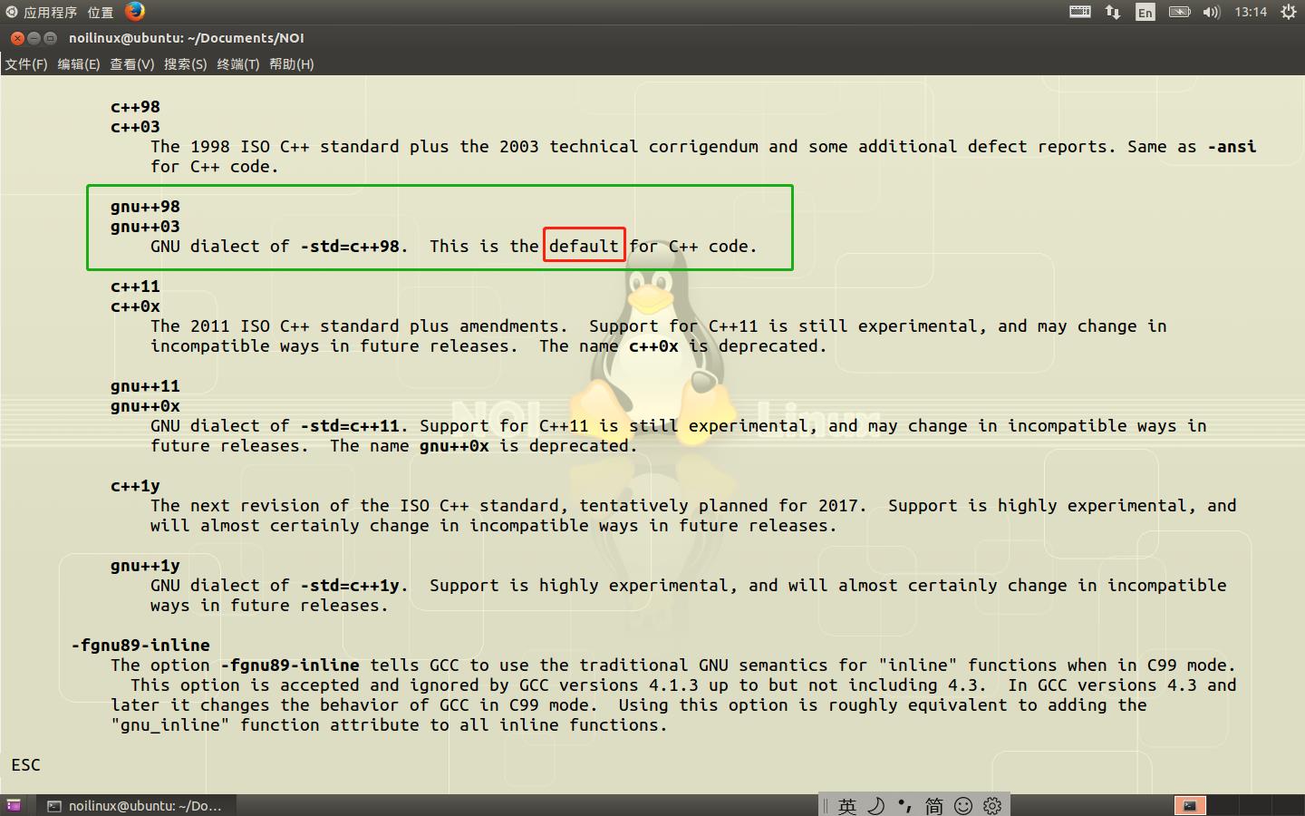Click the 'c++11' option heading
The image size is (1305, 816).
click(135, 287)
